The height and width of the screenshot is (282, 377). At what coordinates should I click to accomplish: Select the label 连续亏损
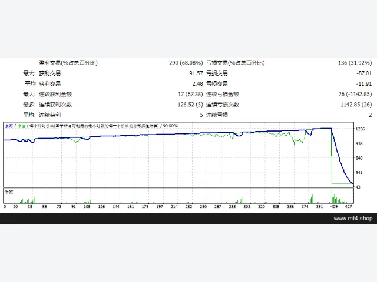(x=217, y=115)
